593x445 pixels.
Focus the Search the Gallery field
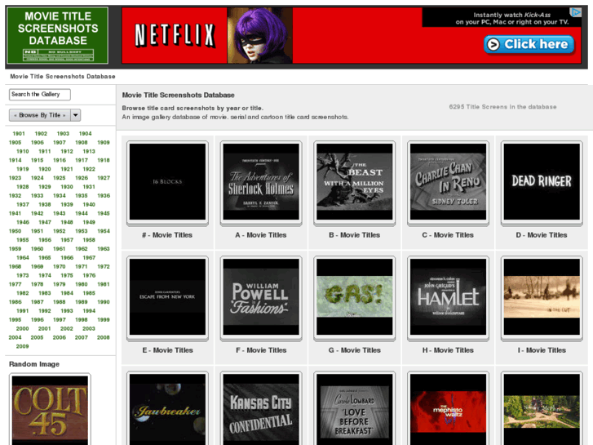pyautogui.click(x=40, y=94)
